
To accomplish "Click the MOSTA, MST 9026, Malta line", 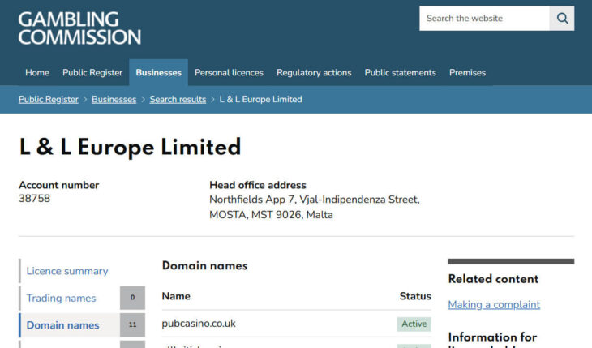I will [x=271, y=215].
